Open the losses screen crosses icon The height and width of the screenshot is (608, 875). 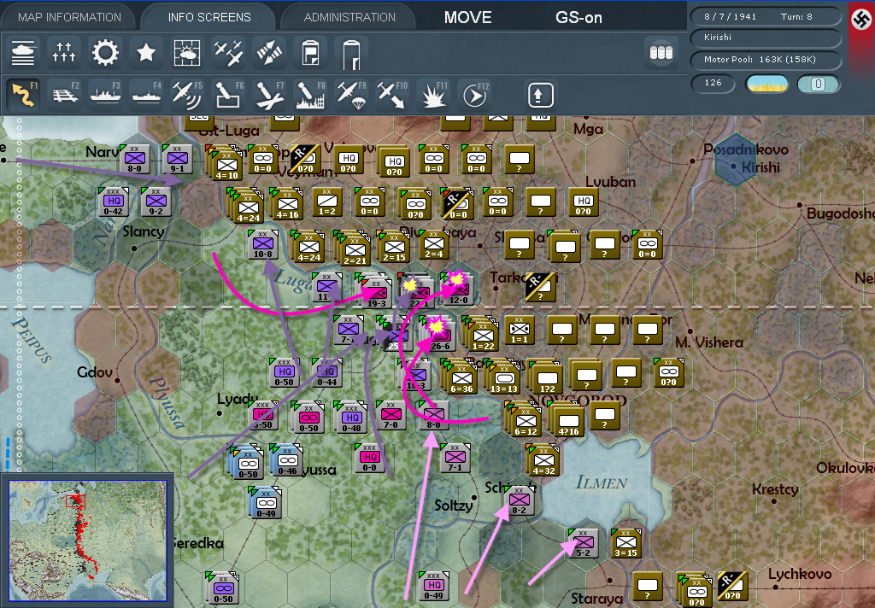[x=63, y=54]
